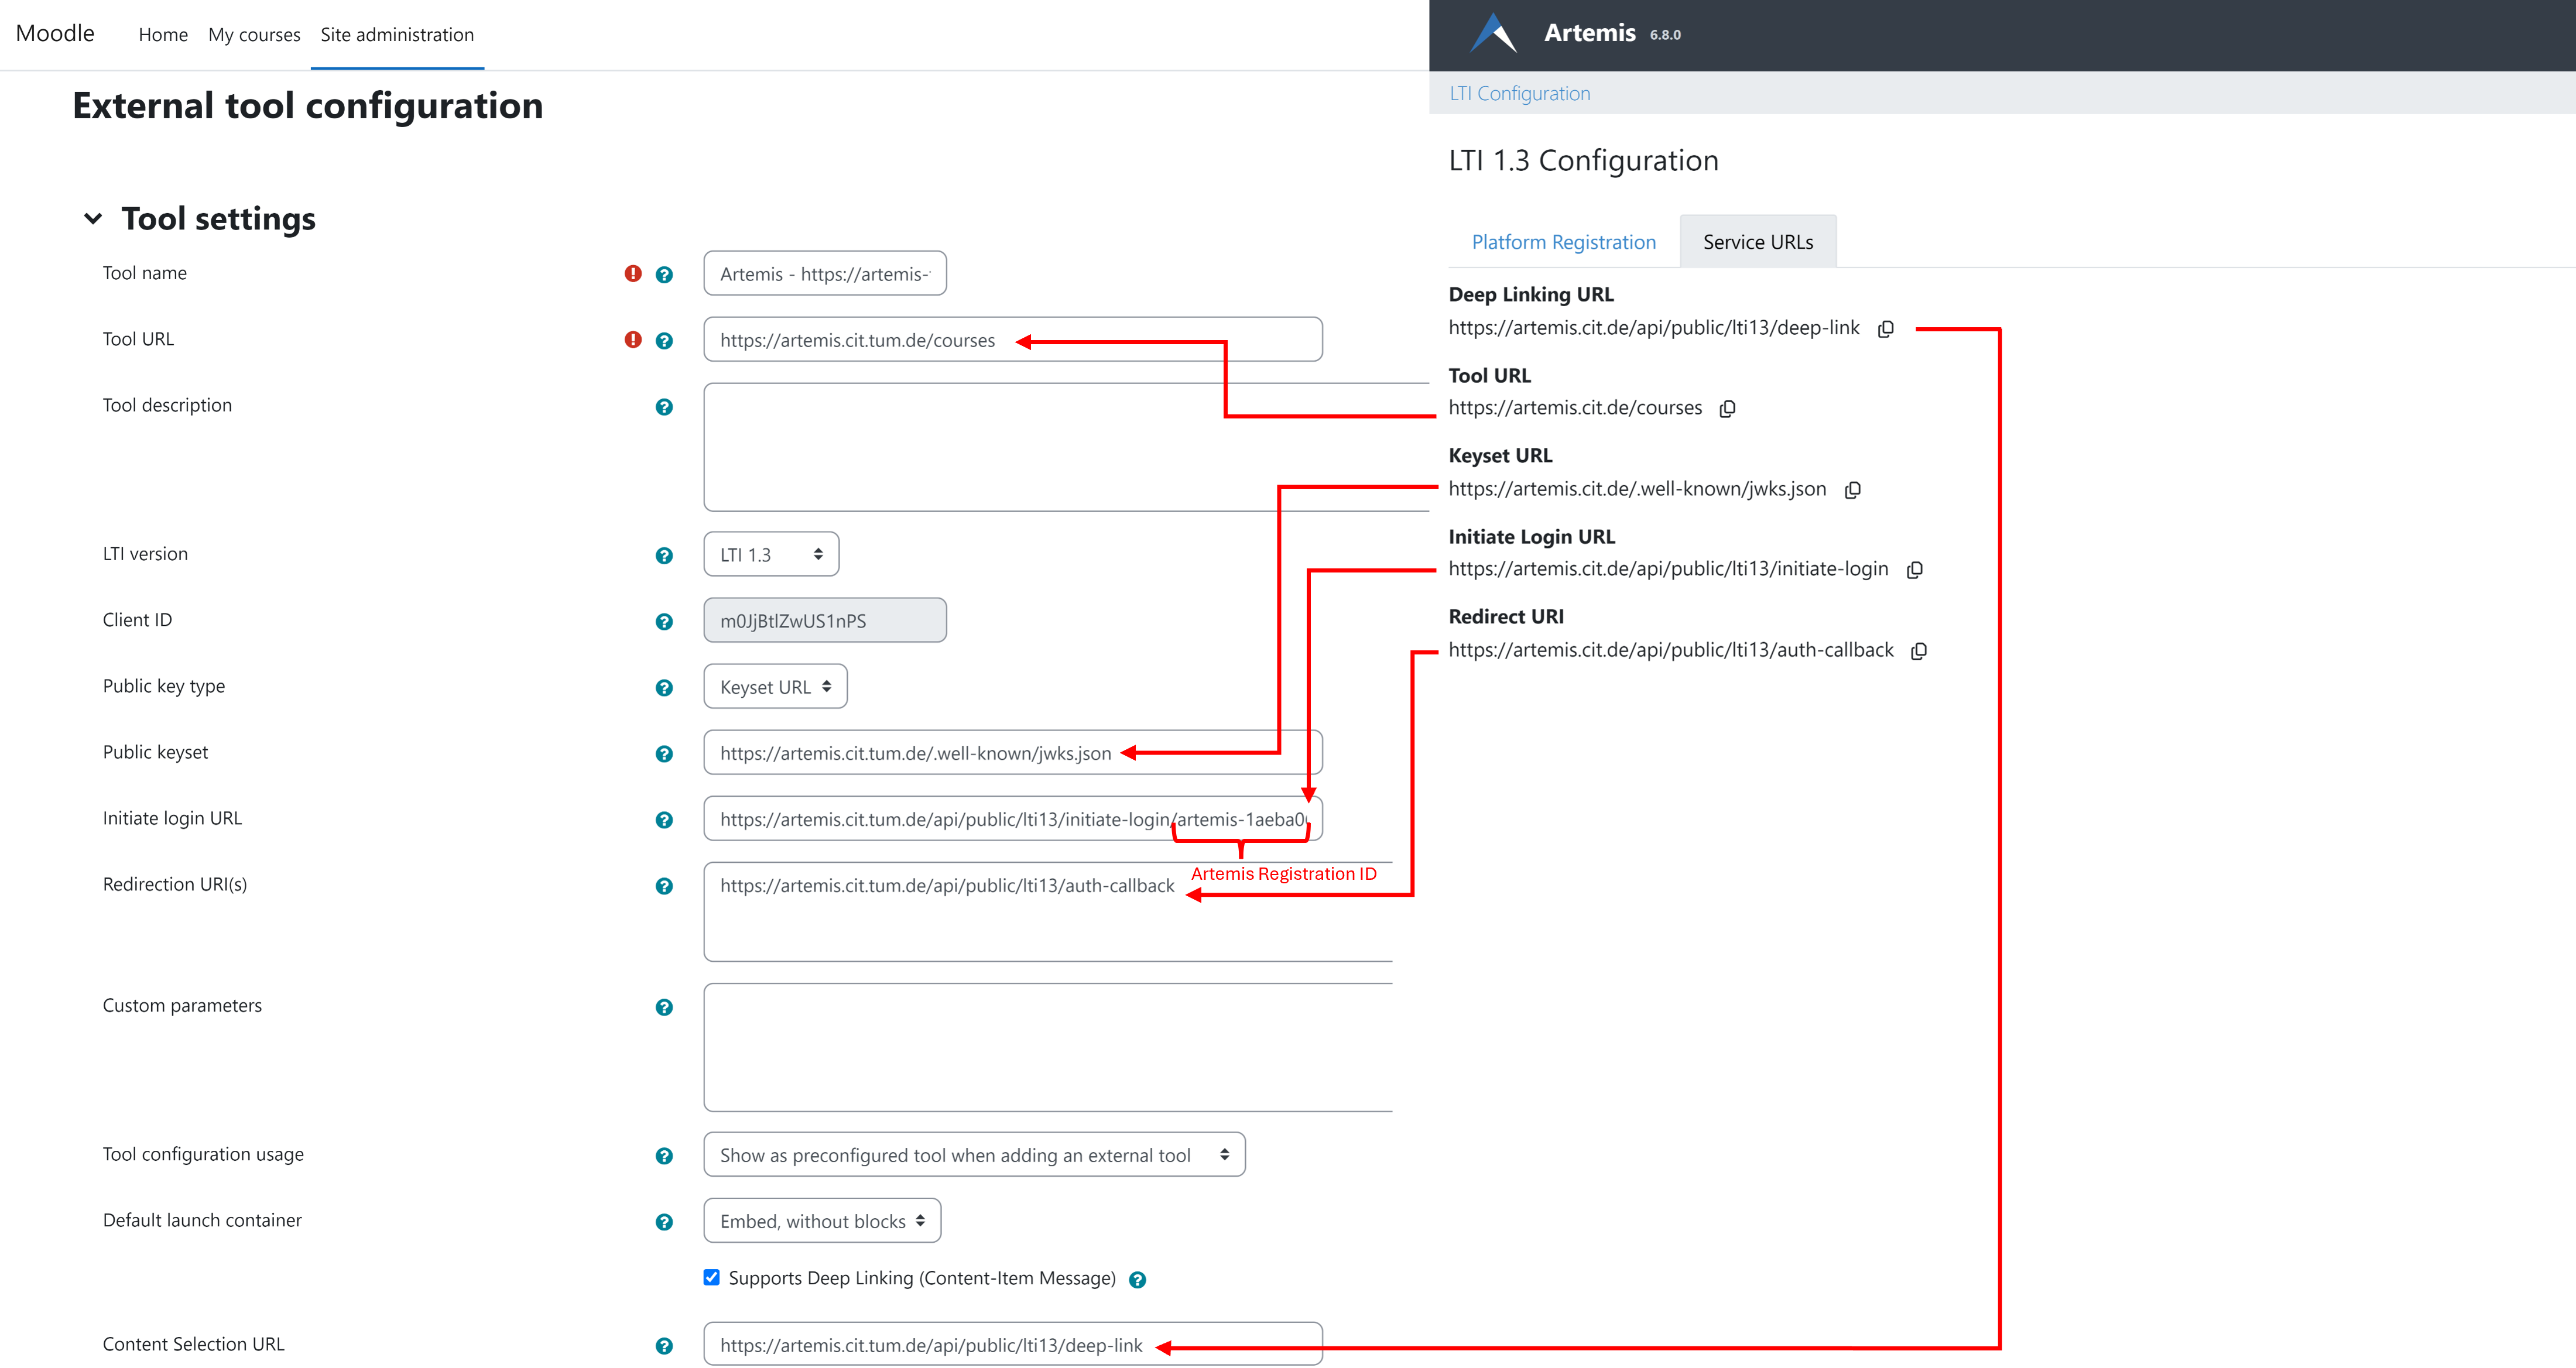Open Default launch container dropdown

point(821,1221)
